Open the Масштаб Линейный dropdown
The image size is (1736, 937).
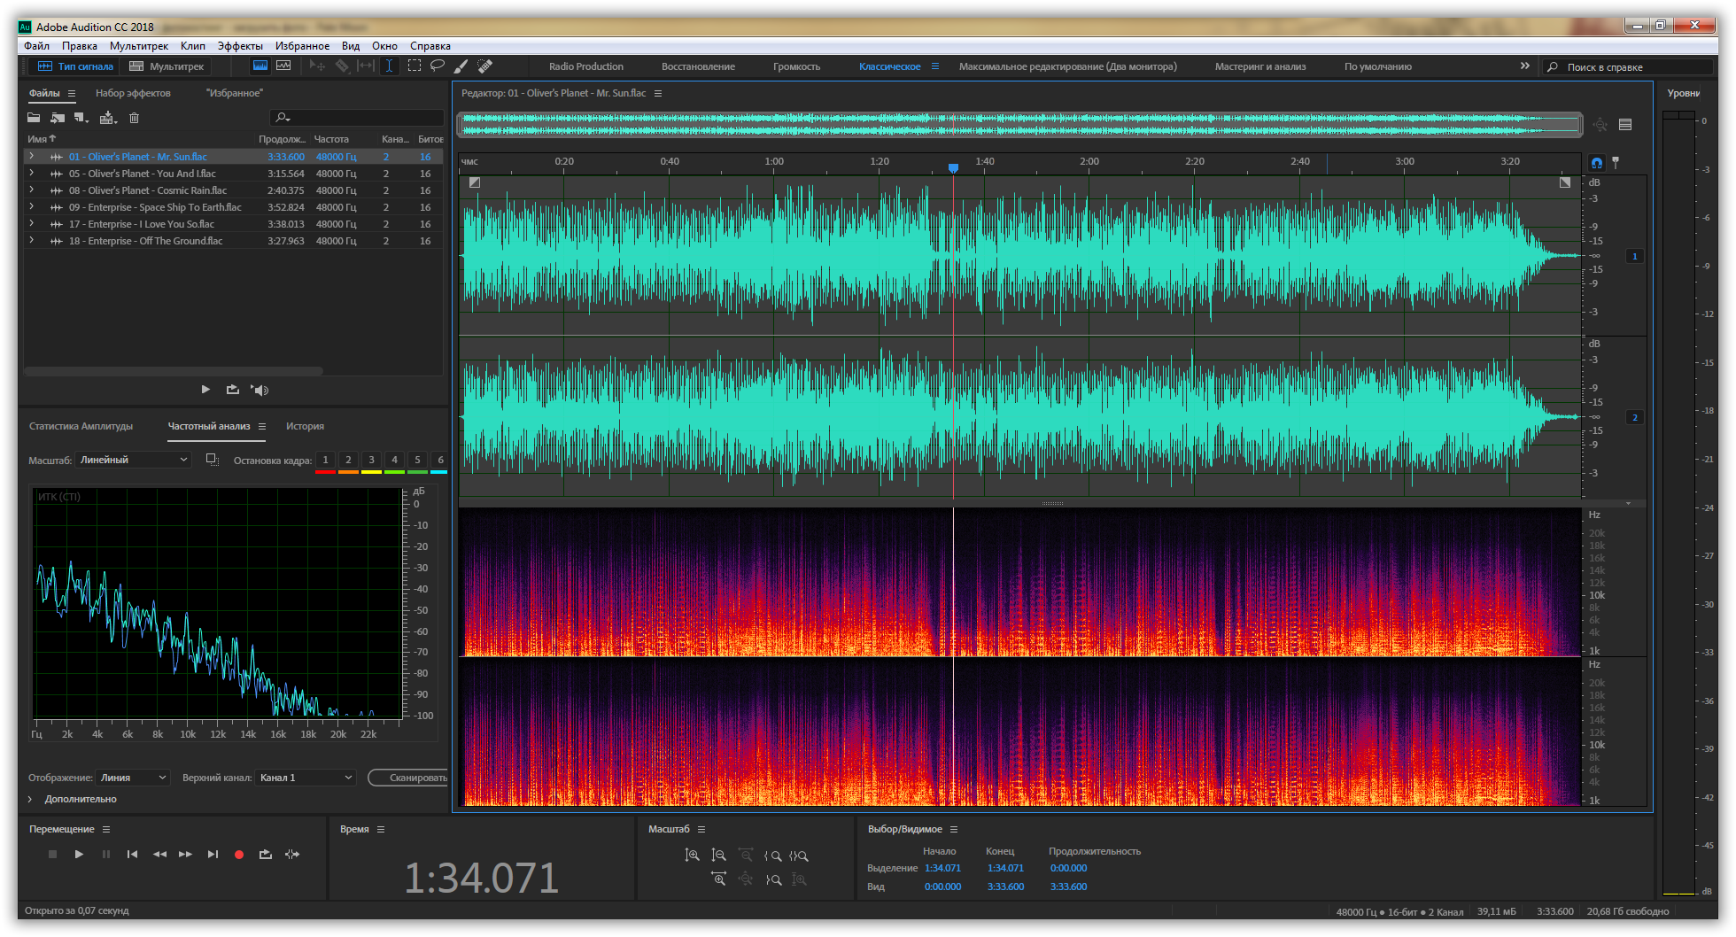[134, 460]
